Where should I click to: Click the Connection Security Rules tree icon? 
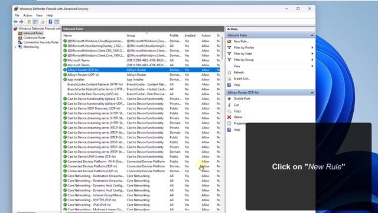(20, 42)
